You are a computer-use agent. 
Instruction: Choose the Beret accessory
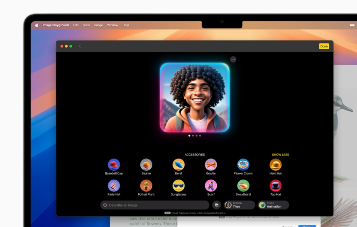pos(178,165)
